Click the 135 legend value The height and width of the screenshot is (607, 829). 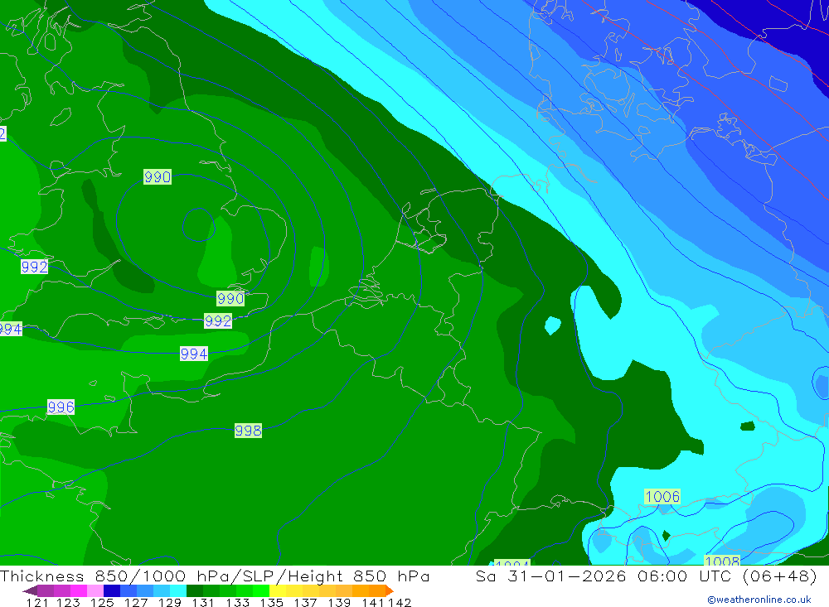click(271, 603)
